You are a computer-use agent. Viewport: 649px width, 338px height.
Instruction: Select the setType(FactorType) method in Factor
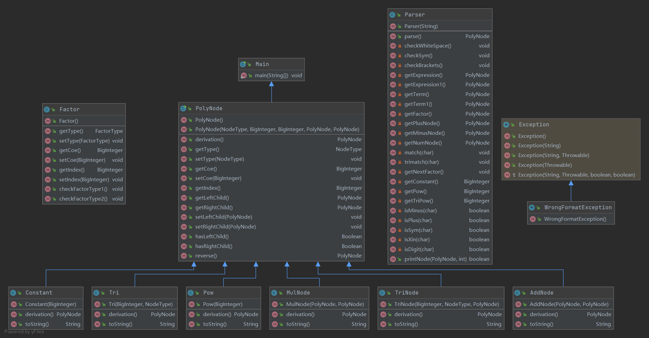click(x=84, y=141)
